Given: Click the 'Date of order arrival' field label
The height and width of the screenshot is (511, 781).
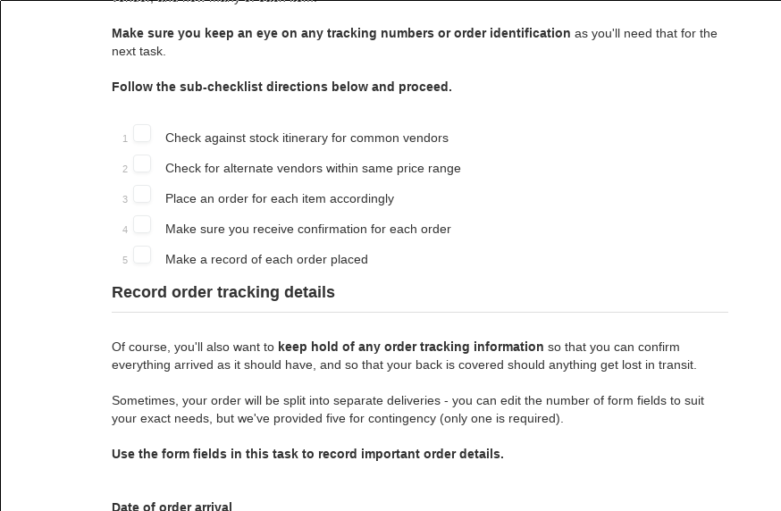Looking at the screenshot, I should pyautogui.click(x=172, y=507).
